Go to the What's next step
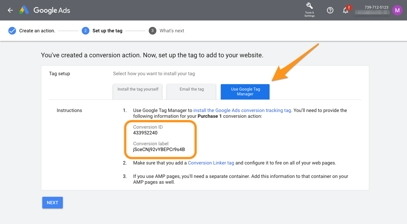Image resolution: width=407 pixels, height=224 pixels. pos(172,31)
